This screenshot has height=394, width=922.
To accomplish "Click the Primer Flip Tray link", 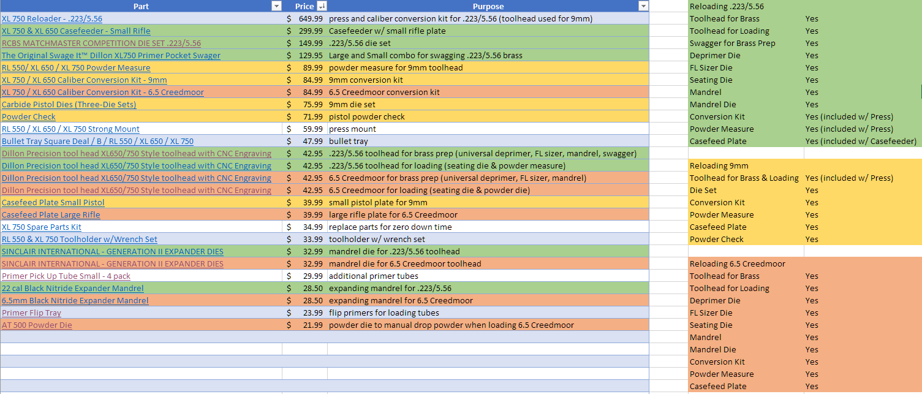I will (32, 313).
